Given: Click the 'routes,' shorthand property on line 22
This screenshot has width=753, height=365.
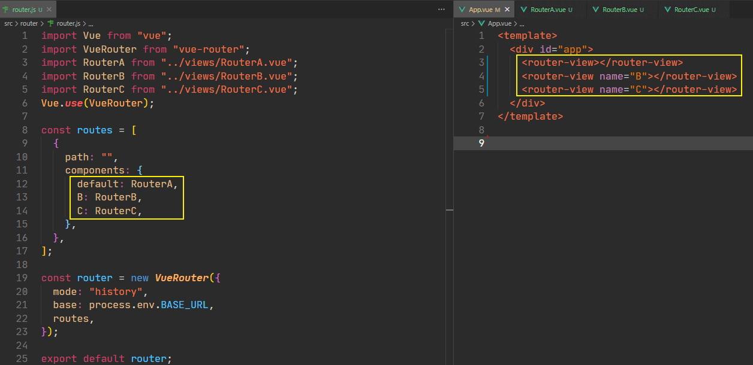Looking at the screenshot, I should [74, 318].
